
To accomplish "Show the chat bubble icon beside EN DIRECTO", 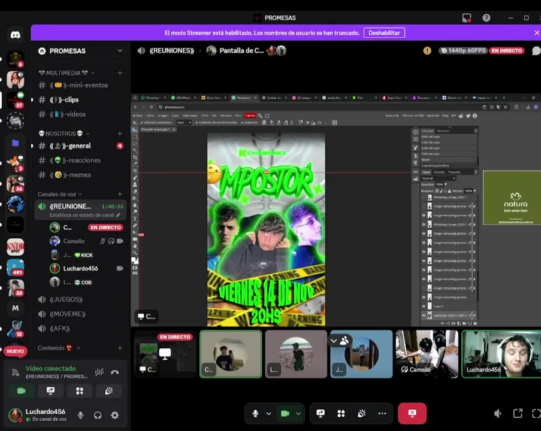I will (536, 51).
